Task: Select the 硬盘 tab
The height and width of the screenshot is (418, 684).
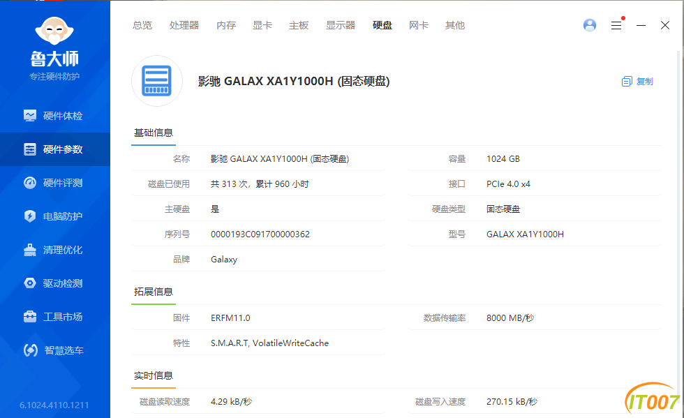Action: [382, 25]
